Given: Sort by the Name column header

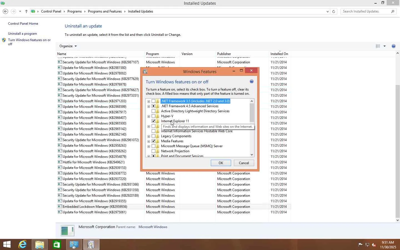Looking at the screenshot, I should tap(100, 54).
